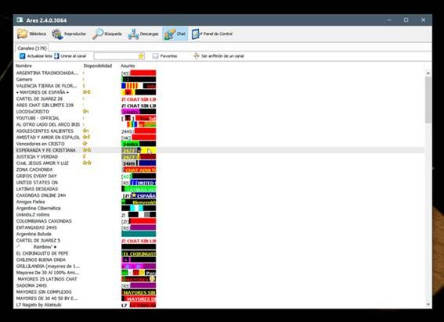Screen dimensions: 444x322
Task: Open the Panel de Control
Action: point(212,34)
